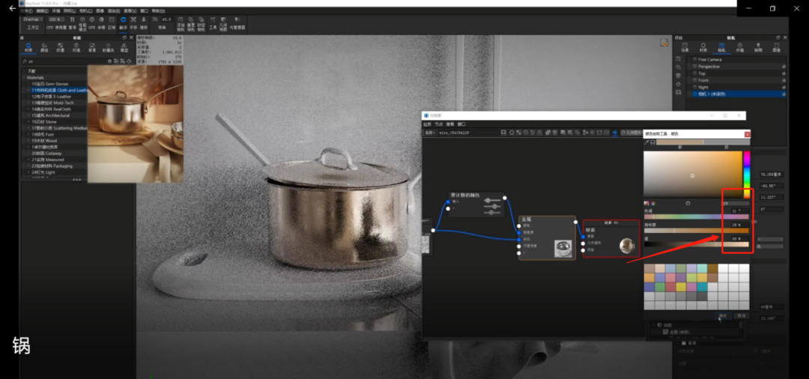Click the back arrow at top left
This screenshot has height=379, width=809.
click(x=11, y=8)
